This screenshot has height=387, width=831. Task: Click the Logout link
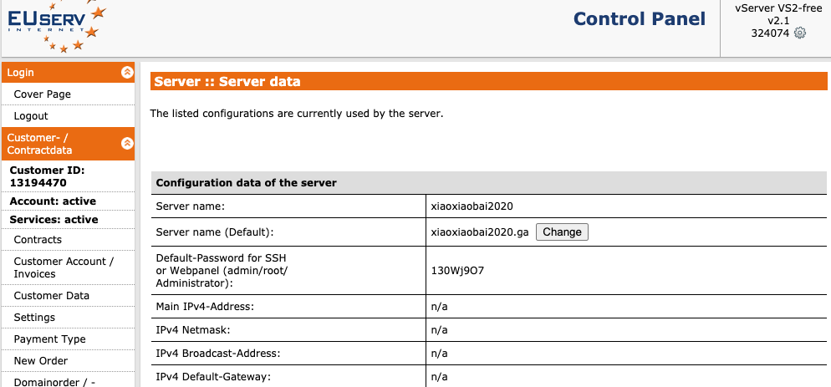point(31,115)
